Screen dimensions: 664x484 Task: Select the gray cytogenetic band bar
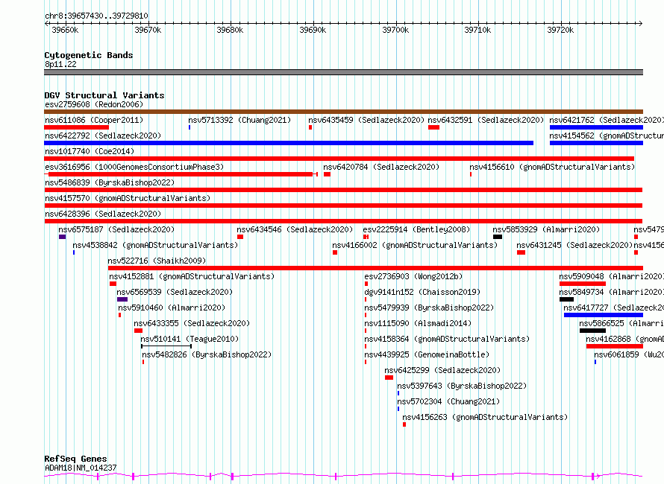(343, 72)
